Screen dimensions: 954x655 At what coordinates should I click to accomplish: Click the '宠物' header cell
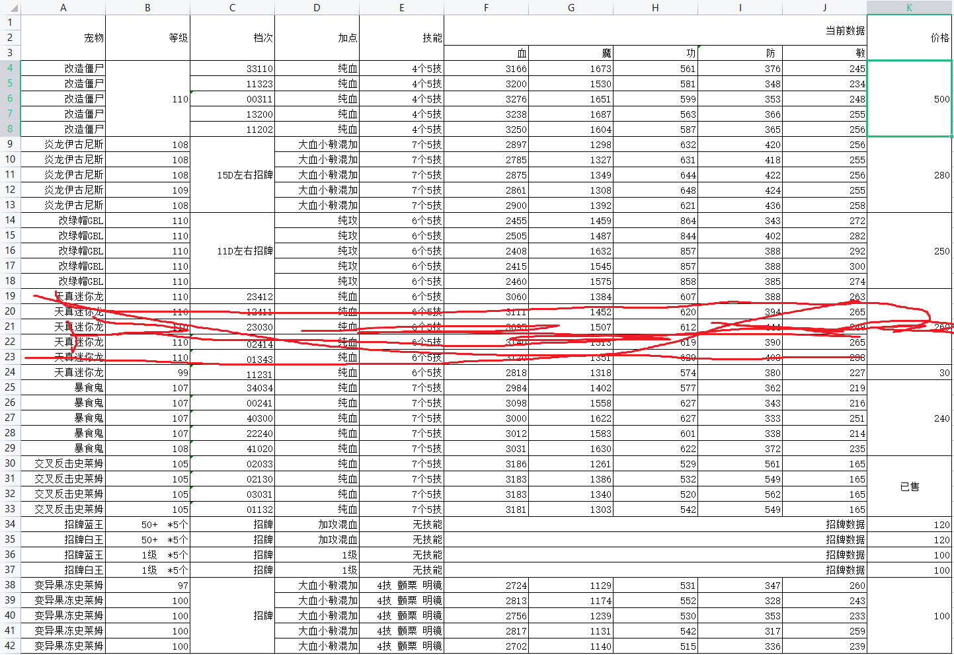(63, 38)
